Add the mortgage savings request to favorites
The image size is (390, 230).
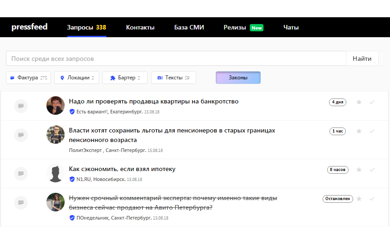[359, 170]
